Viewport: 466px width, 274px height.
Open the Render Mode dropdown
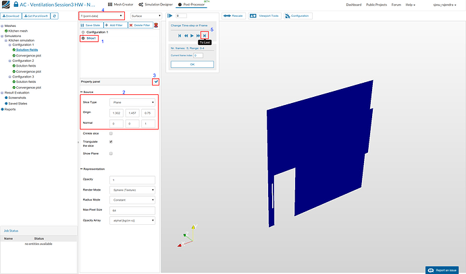coord(132,190)
